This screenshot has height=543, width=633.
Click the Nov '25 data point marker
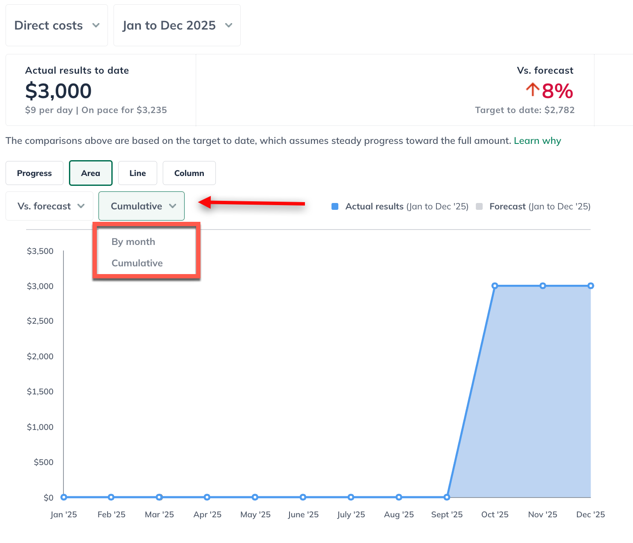tap(543, 286)
